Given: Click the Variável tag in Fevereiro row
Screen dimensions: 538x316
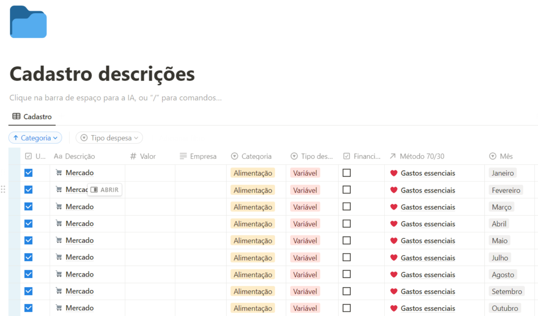Looking at the screenshot, I should pyautogui.click(x=305, y=190).
